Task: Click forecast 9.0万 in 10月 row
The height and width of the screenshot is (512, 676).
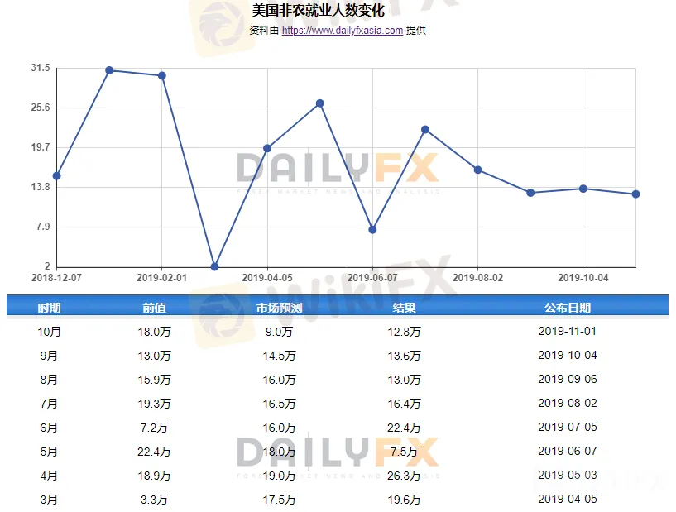Action: click(x=279, y=332)
